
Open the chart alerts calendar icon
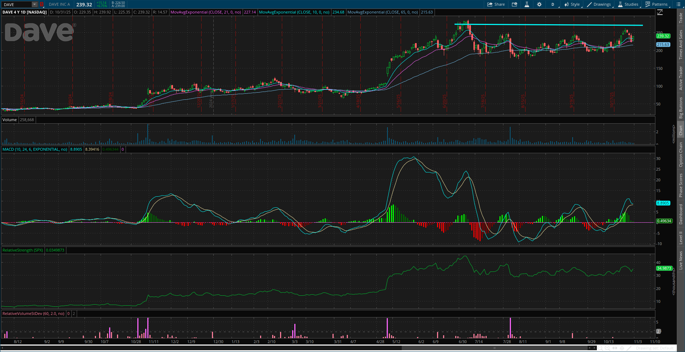click(514, 4)
